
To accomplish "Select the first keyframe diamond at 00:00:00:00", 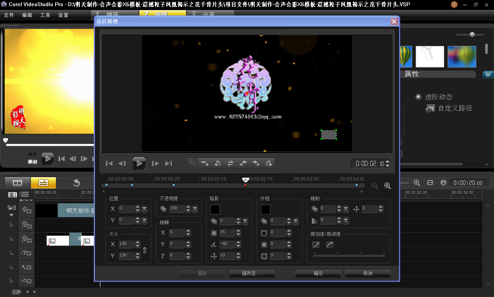I will pos(107,185).
